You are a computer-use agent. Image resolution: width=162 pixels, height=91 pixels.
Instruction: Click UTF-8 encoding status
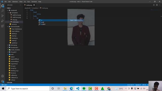144,85
